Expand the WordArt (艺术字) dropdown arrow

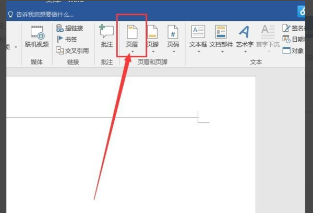(246, 52)
